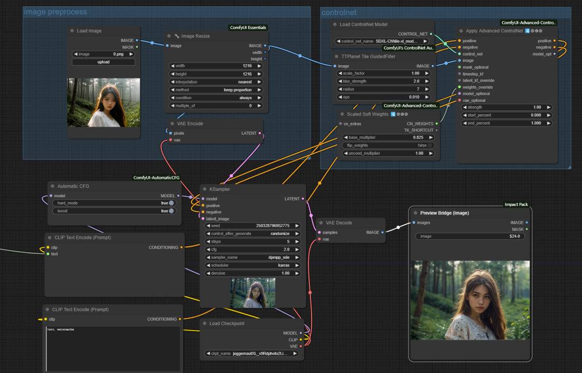The height and width of the screenshot is (373, 582).
Task: Collapse the KSampler node with its title dot
Action: click(x=205, y=189)
